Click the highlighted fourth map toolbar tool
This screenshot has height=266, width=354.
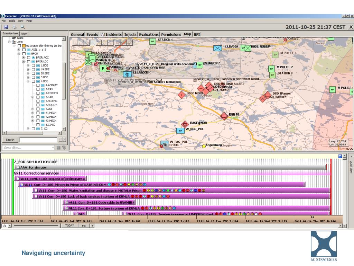(x=93, y=42)
